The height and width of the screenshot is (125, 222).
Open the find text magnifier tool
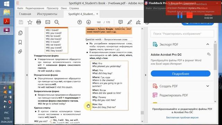[x=57, y=22]
